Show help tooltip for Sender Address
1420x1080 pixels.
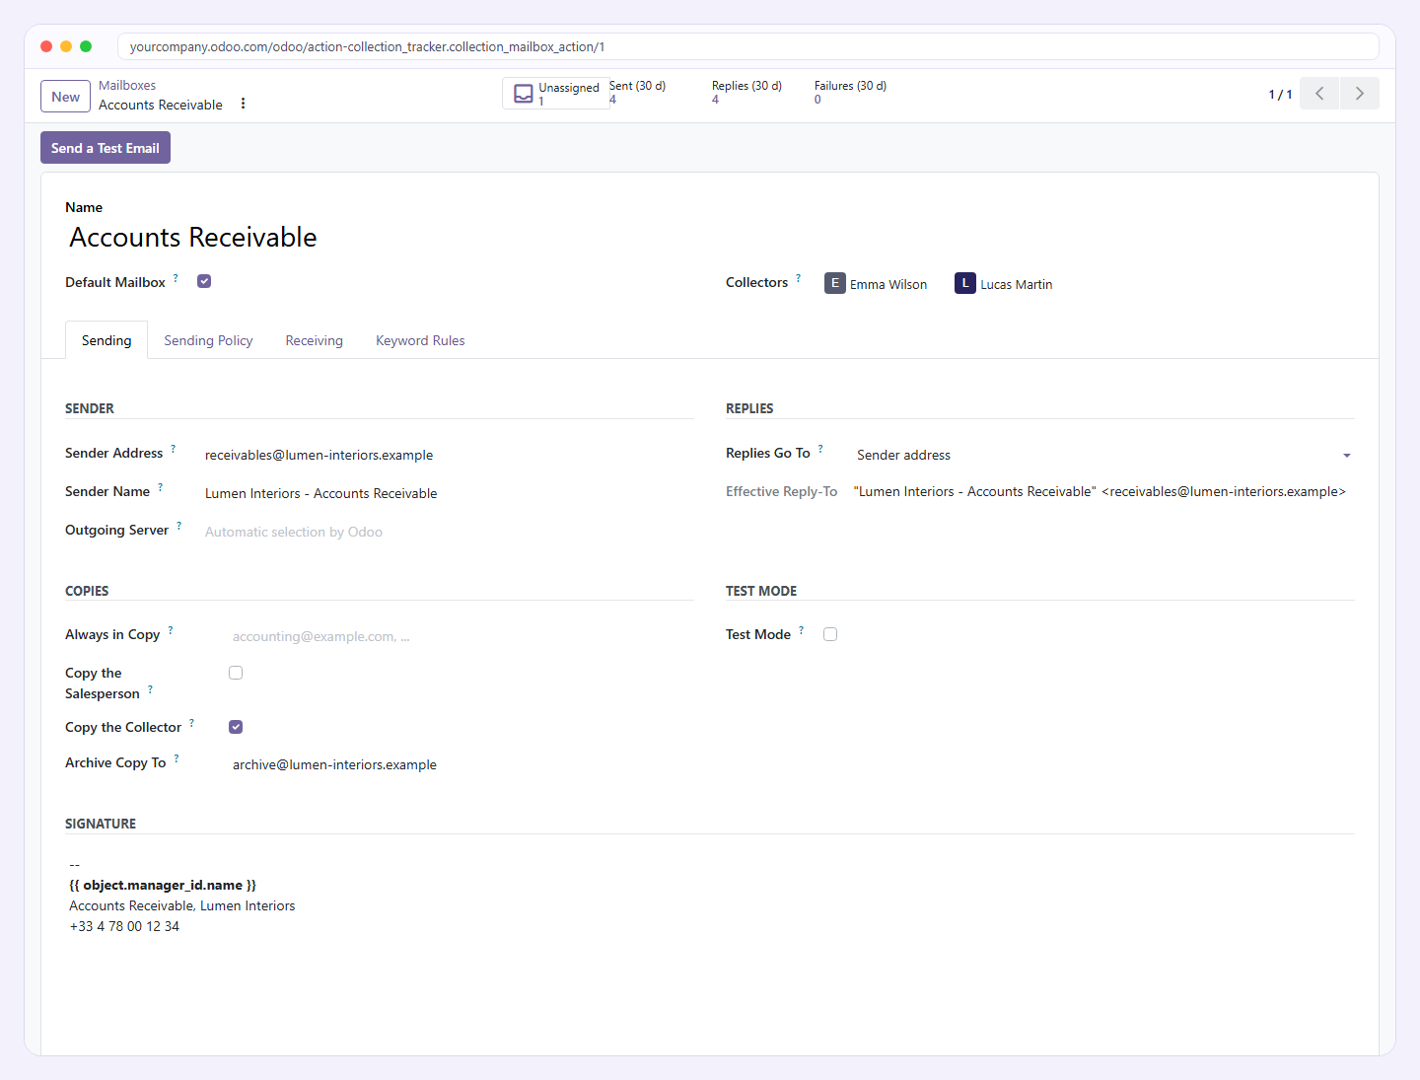[x=174, y=449]
